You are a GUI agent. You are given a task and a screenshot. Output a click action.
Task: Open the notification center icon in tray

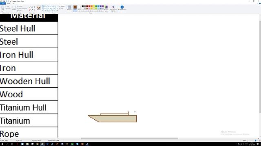click(x=257, y=144)
